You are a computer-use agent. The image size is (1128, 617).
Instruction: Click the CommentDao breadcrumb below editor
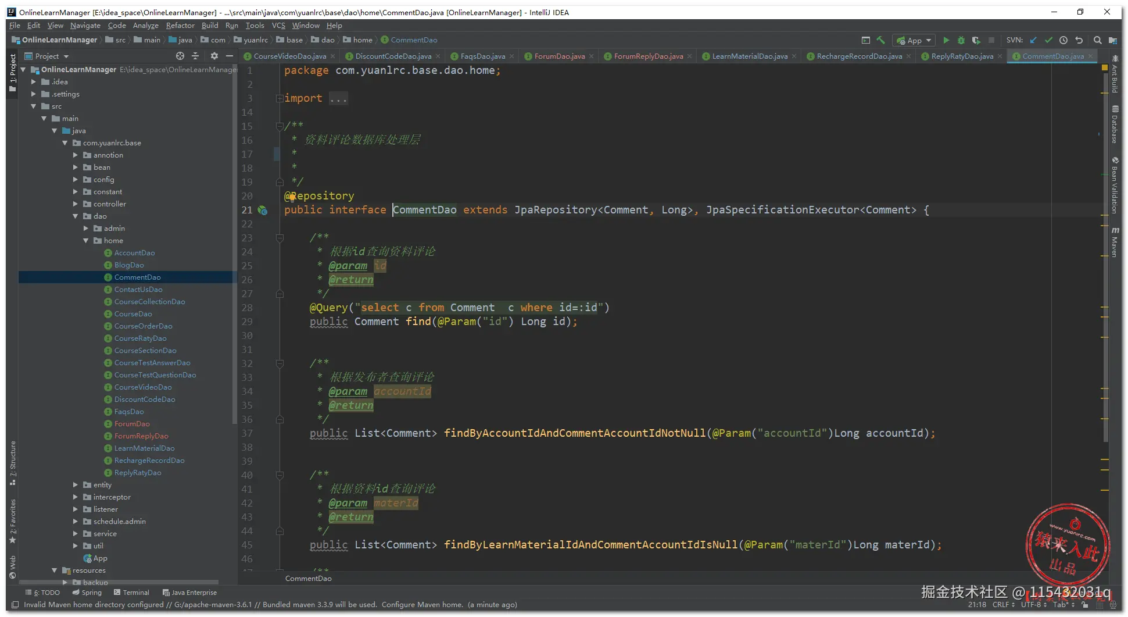[308, 579]
